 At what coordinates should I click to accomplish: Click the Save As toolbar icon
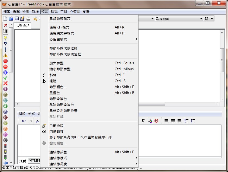coord(22,18)
